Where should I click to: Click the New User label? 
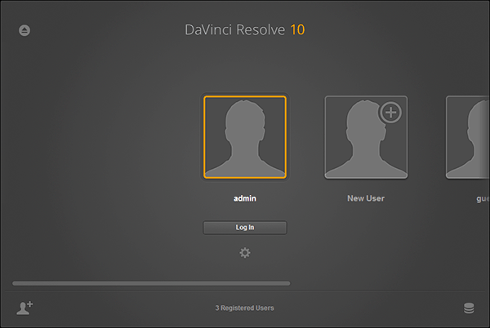pos(366,198)
